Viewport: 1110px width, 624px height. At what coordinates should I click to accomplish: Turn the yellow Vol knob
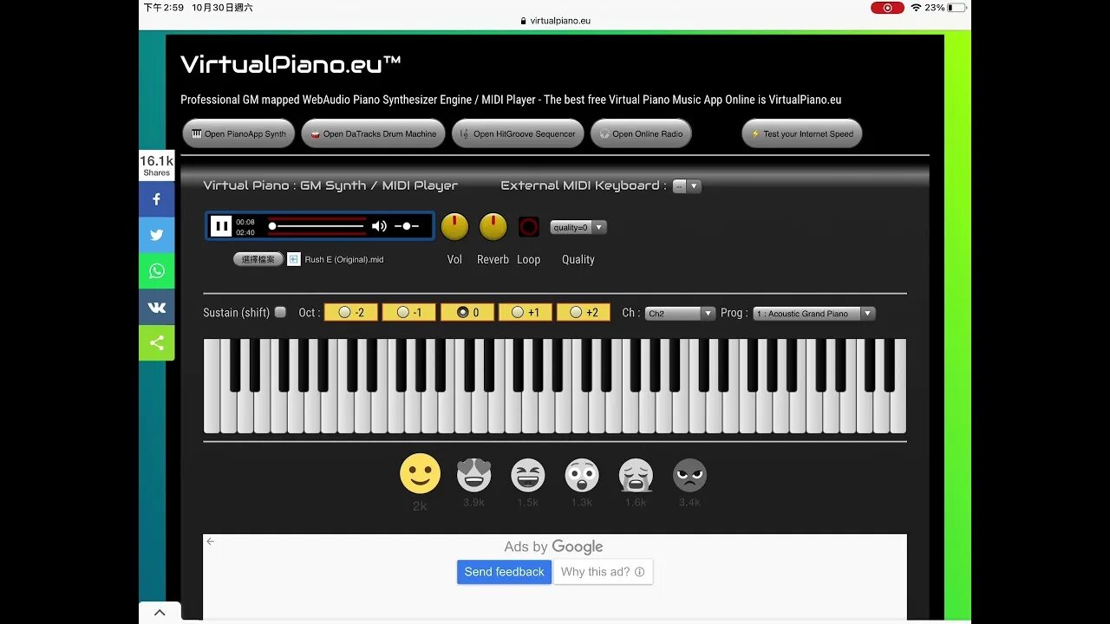[x=454, y=226]
